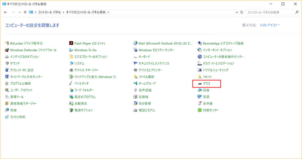Click the ユーザー アカウント icon
The image size is (302, 159).
coord(7,90)
